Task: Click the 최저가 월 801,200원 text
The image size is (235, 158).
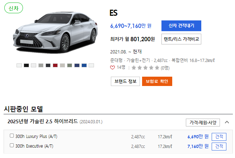Action: 132,39
